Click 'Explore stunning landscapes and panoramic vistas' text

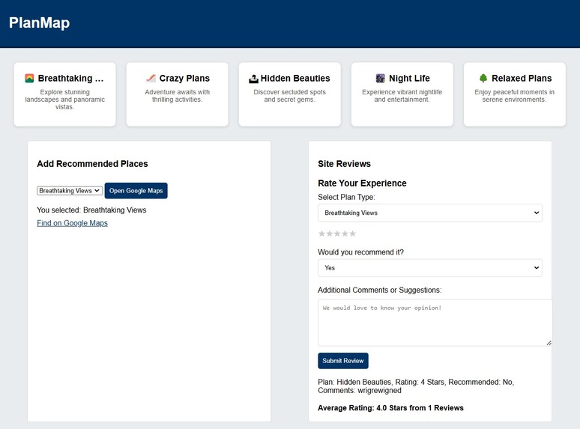(64, 100)
